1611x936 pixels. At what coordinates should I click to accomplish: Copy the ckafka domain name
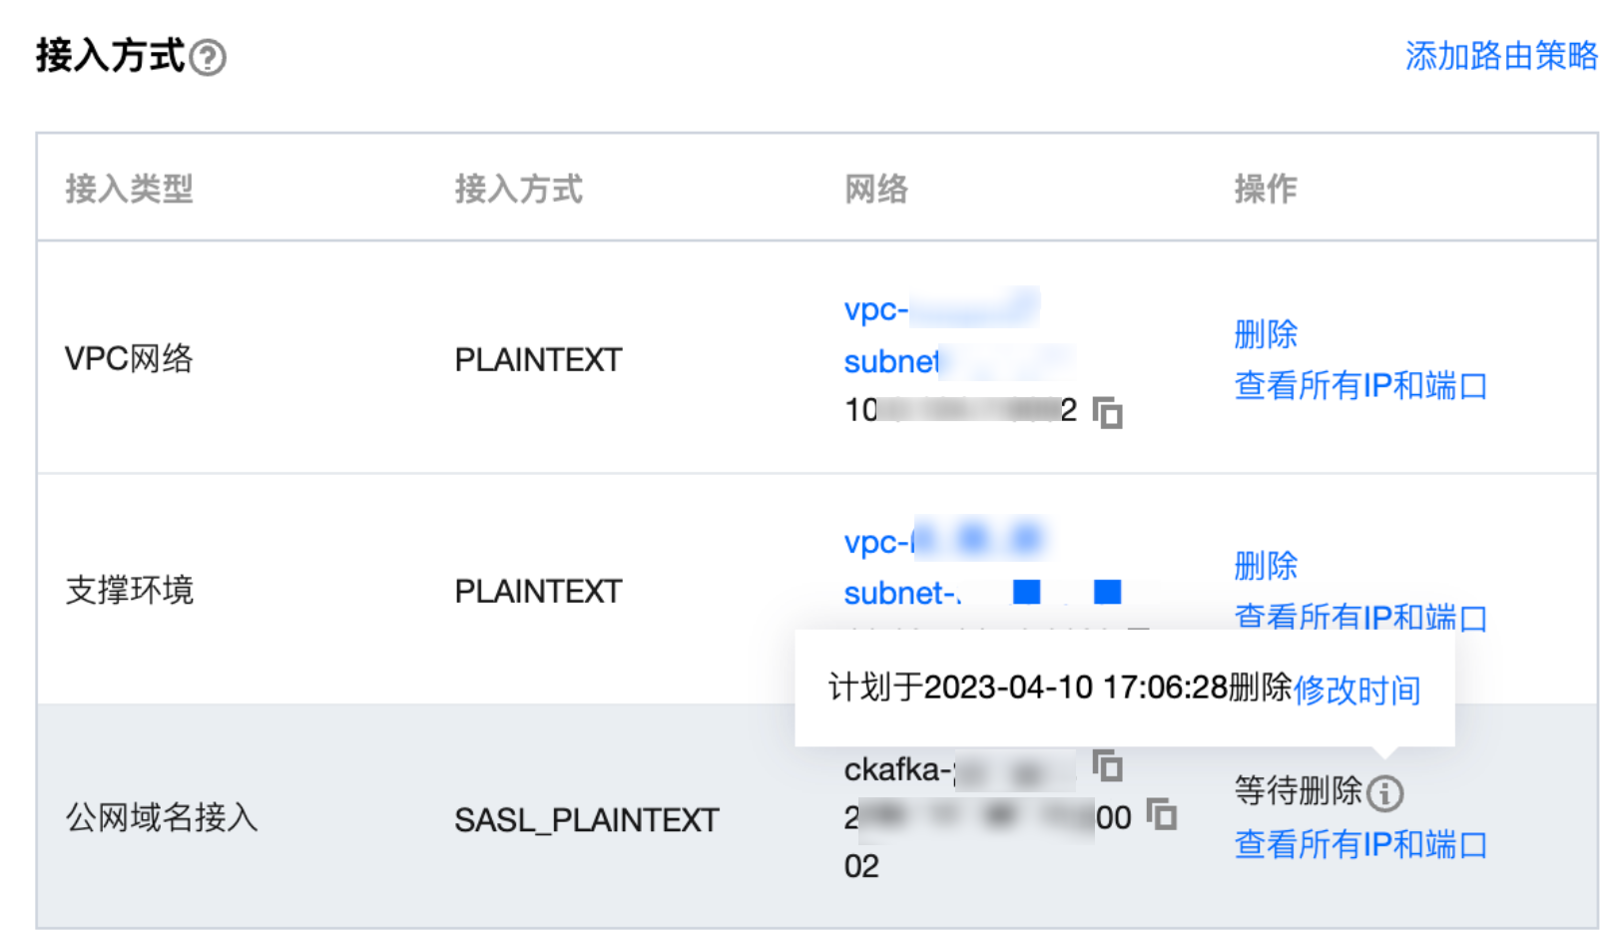click(1107, 766)
